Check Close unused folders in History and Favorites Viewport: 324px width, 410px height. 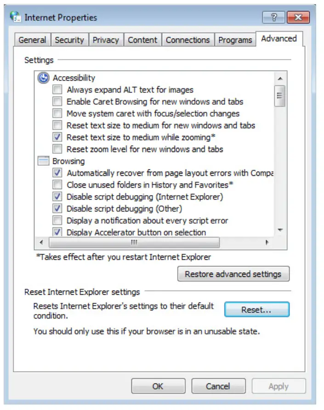pyautogui.click(x=57, y=185)
